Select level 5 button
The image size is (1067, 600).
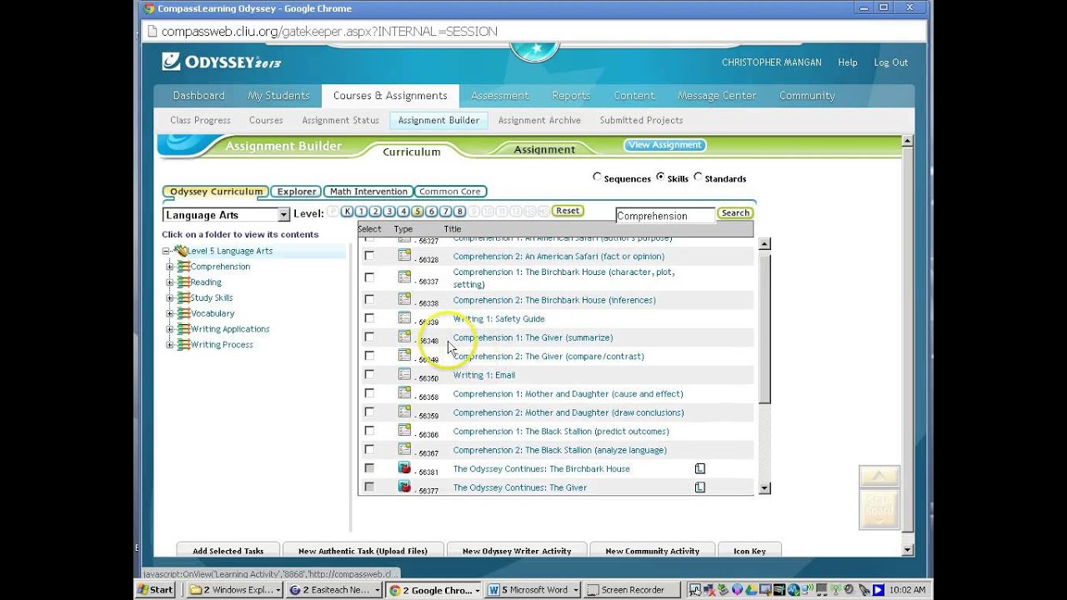[418, 212]
